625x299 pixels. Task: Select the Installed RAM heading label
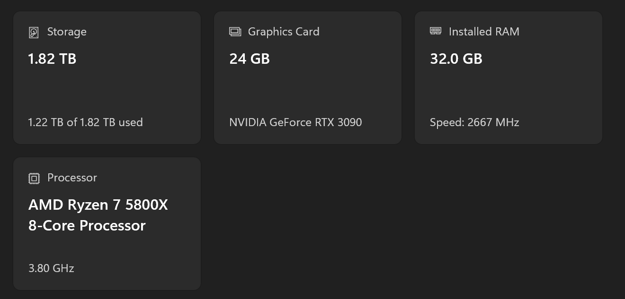pyautogui.click(x=484, y=32)
